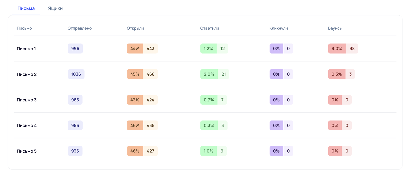Click the Открыли column header
405x172 pixels.
point(135,28)
